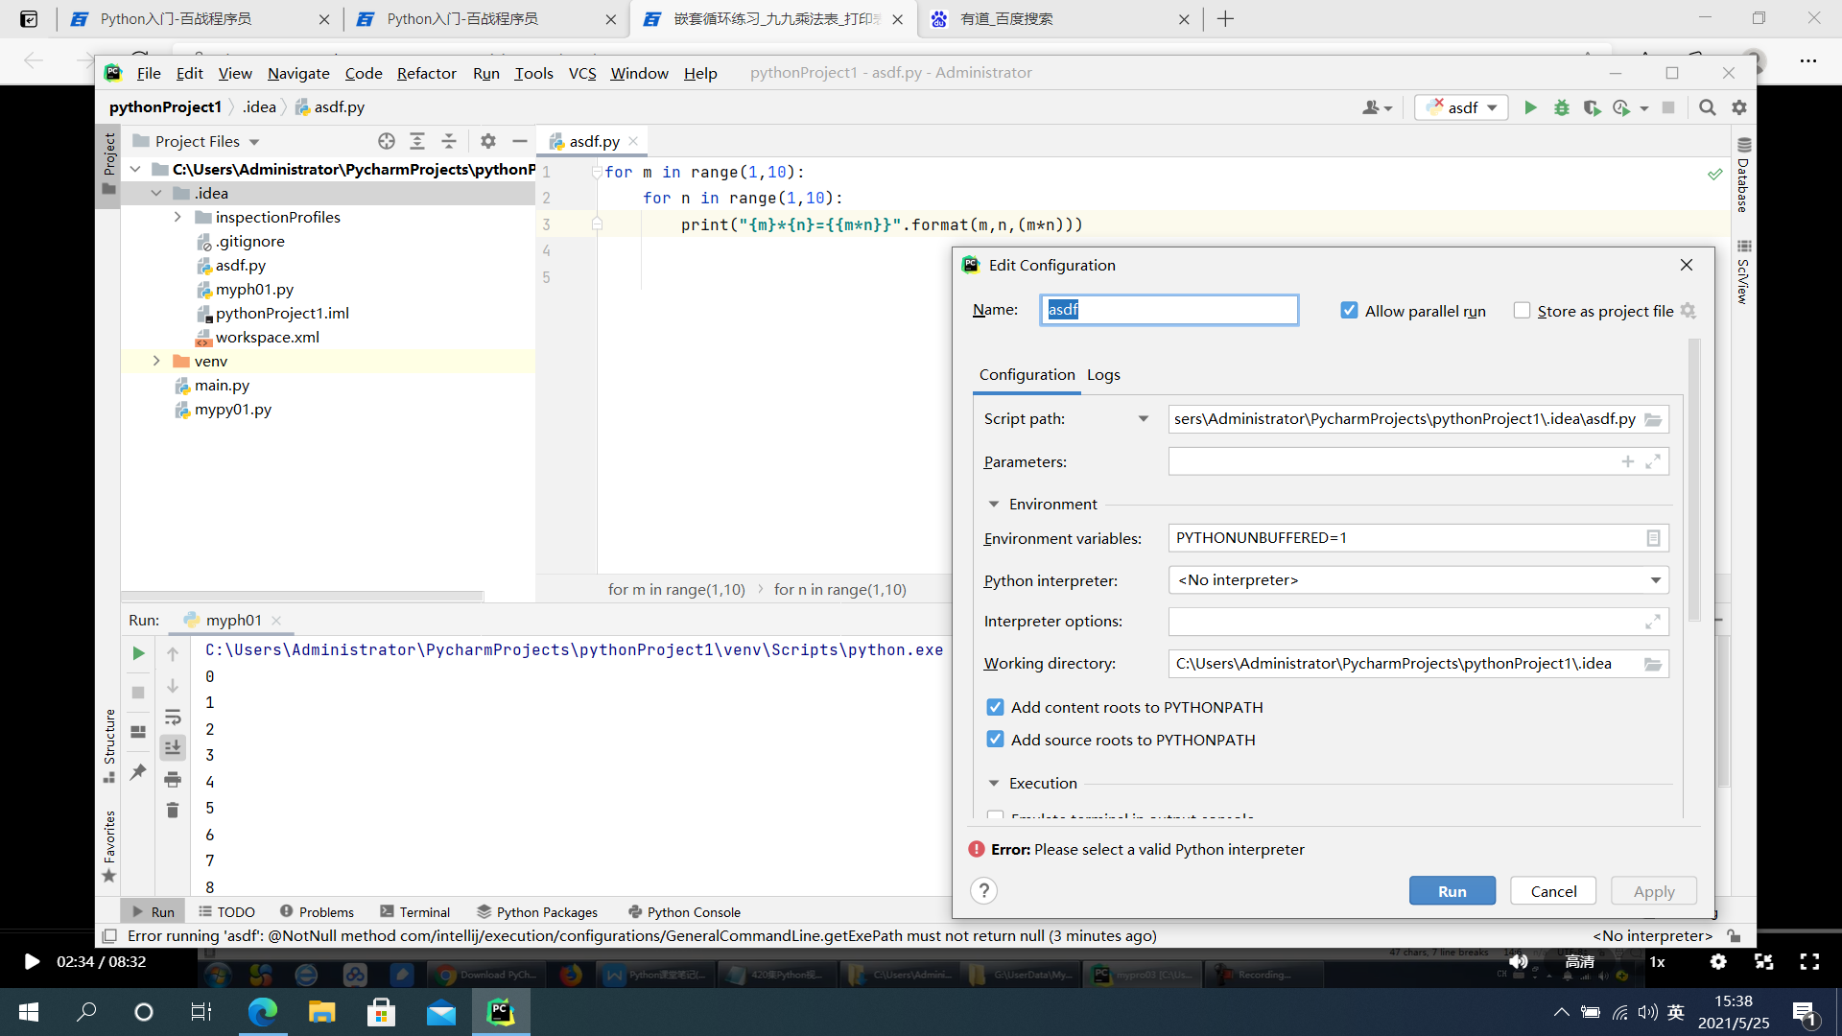Run the asdf configuration from the toolbar

click(1530, 107)
